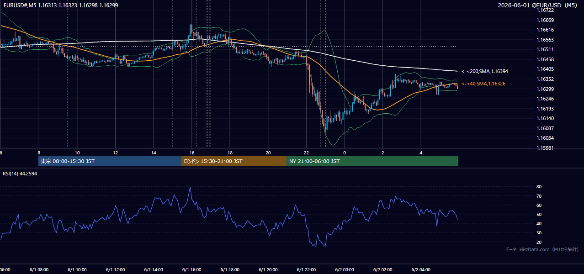Screen dimensions: 584x274
Task: Click the RSI(14) 44.2594 indicator label
Action: 20,174
